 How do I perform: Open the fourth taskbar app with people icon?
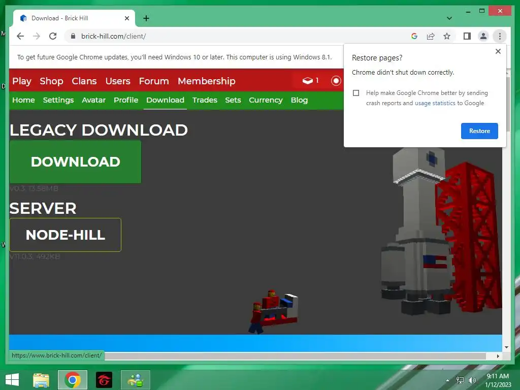click(x=136, y=380)
